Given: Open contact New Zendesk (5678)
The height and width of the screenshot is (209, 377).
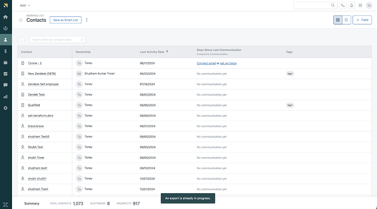Looking at the screenshot, I should click(x=42, y=74).
